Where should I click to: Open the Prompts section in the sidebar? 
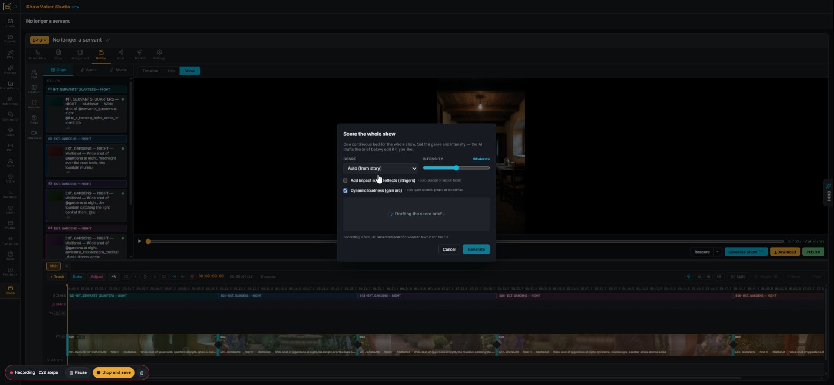[10, 70]
